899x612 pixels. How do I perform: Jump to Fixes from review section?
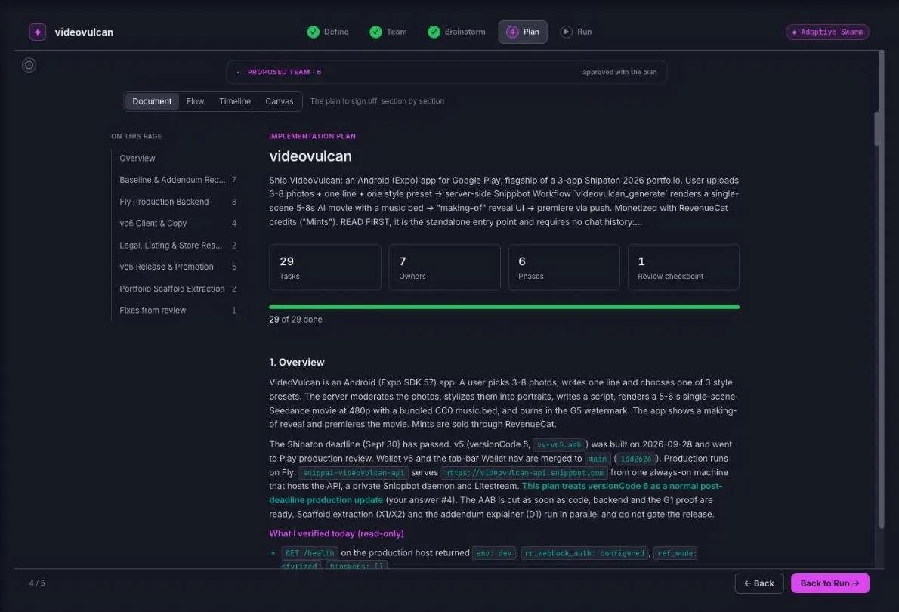coord(178,311)
